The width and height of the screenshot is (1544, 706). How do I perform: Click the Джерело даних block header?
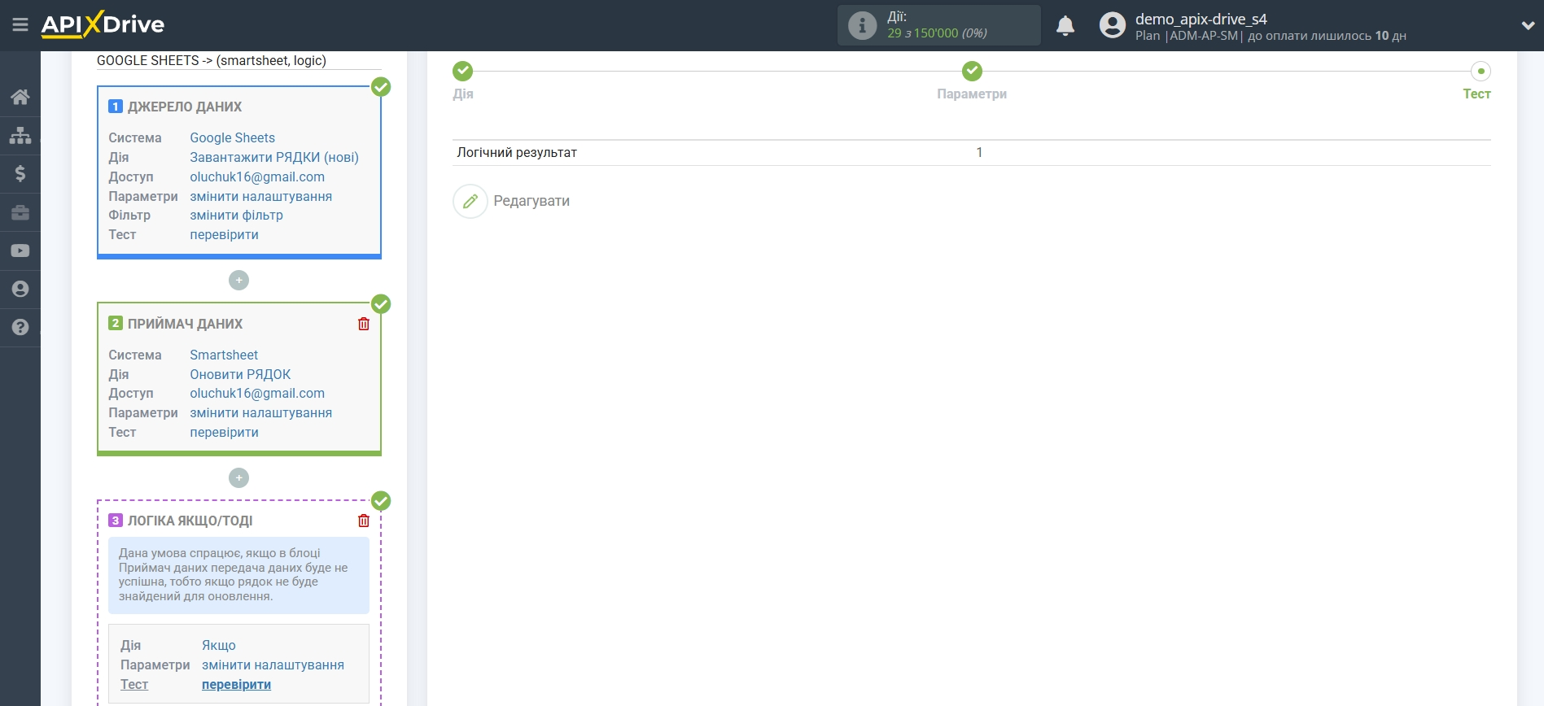coord(185,107)
